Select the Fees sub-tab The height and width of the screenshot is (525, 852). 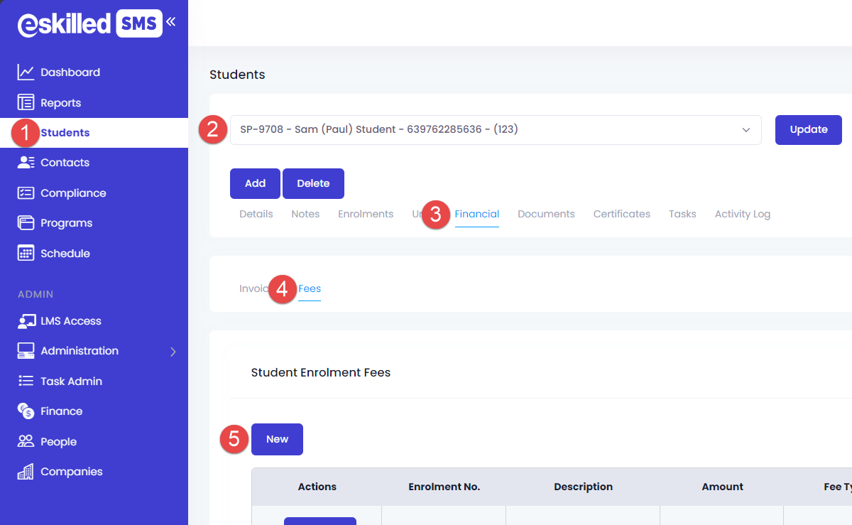(310, 289)
